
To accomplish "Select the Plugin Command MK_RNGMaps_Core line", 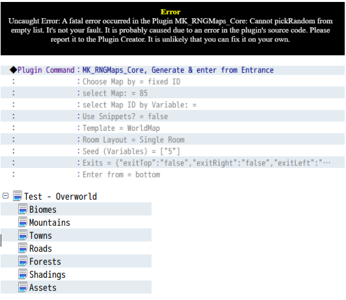I will coord(172,70).
